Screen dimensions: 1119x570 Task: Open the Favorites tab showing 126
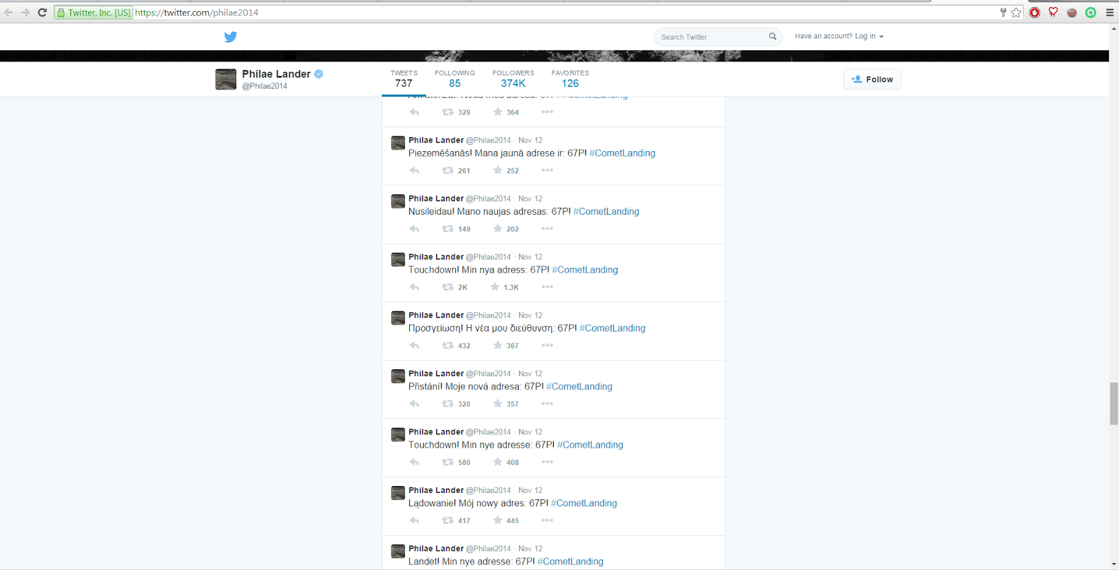point(570,80)
